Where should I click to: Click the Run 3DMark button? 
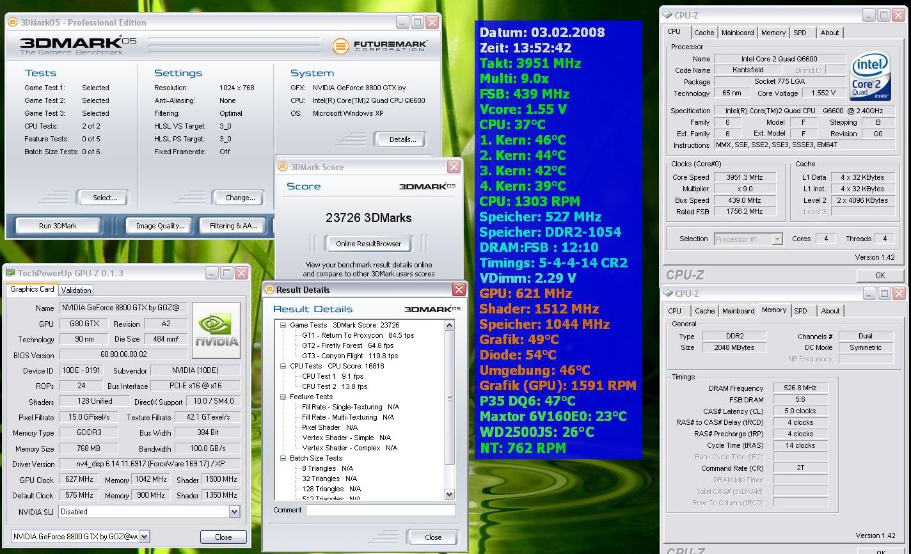(x=58, y=226)
